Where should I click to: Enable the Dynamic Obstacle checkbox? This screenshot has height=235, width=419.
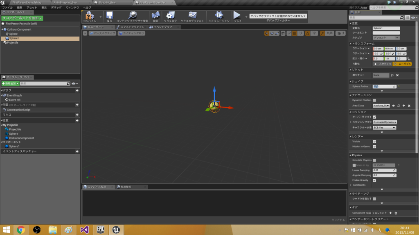tap(374, 100)
